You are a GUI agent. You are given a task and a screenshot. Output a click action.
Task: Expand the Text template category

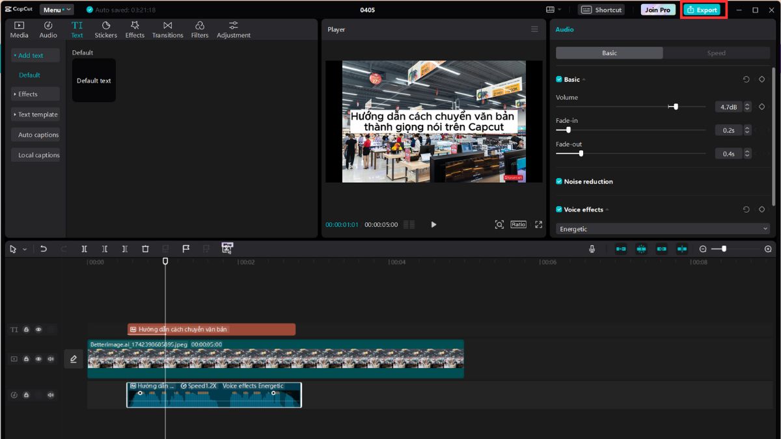pyautogui.click(x=35, y=114)
